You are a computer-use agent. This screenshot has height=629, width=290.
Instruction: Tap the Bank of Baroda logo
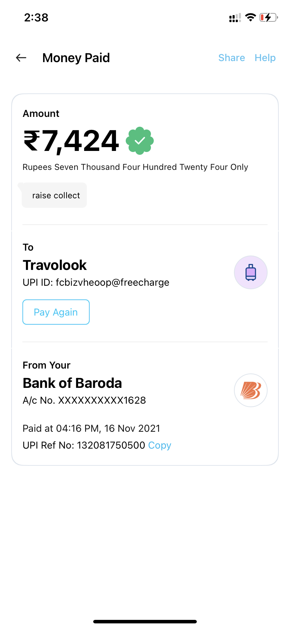(251, 390)
